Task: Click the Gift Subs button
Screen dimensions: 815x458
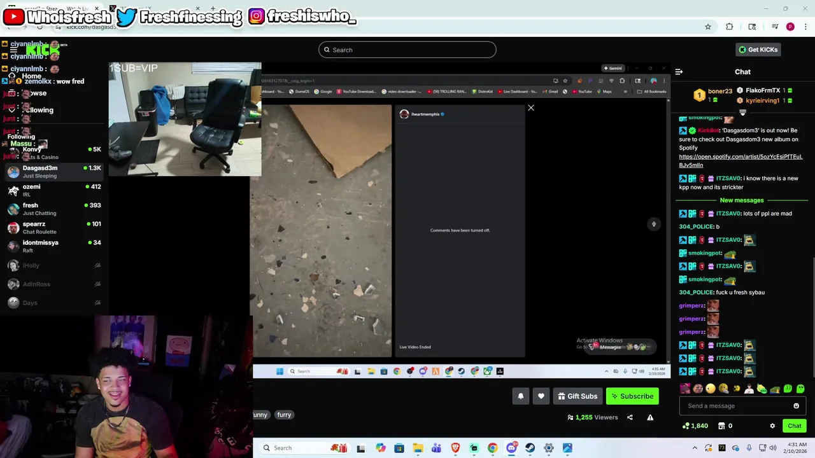Action: [578, 396]
